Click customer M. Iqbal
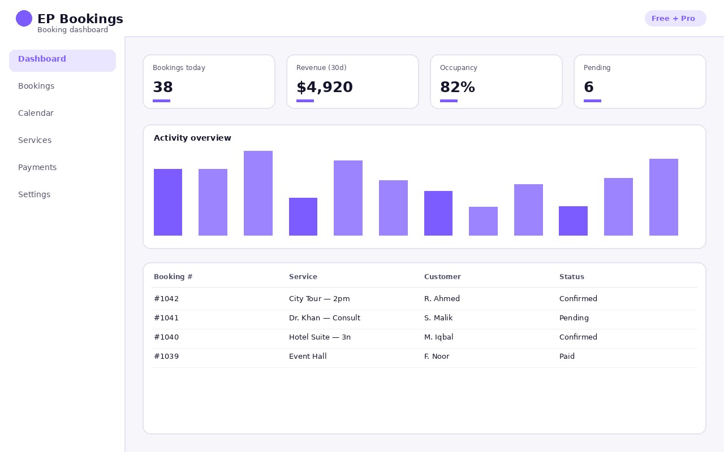The image size is (724, 452). pyautogui.click(x=439, y=337)
